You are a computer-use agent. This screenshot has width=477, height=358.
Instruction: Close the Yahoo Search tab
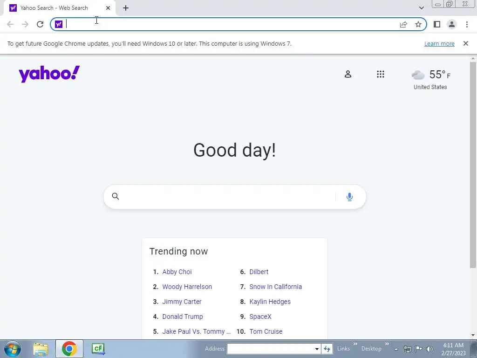[108, 8]
